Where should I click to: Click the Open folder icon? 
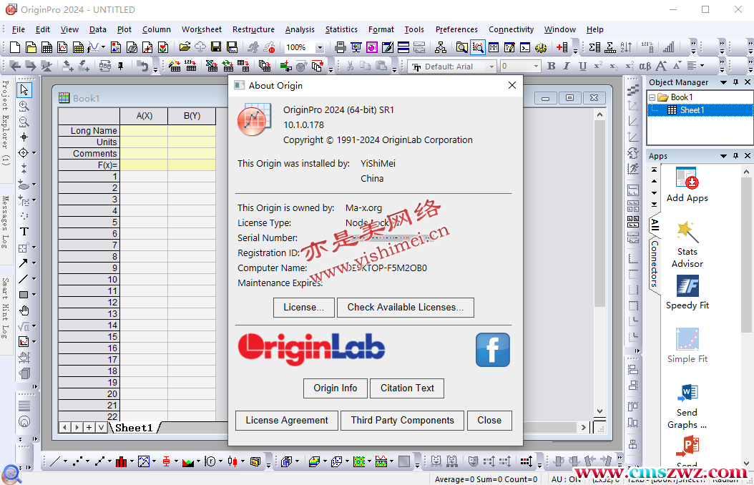[x=185, y=47]
